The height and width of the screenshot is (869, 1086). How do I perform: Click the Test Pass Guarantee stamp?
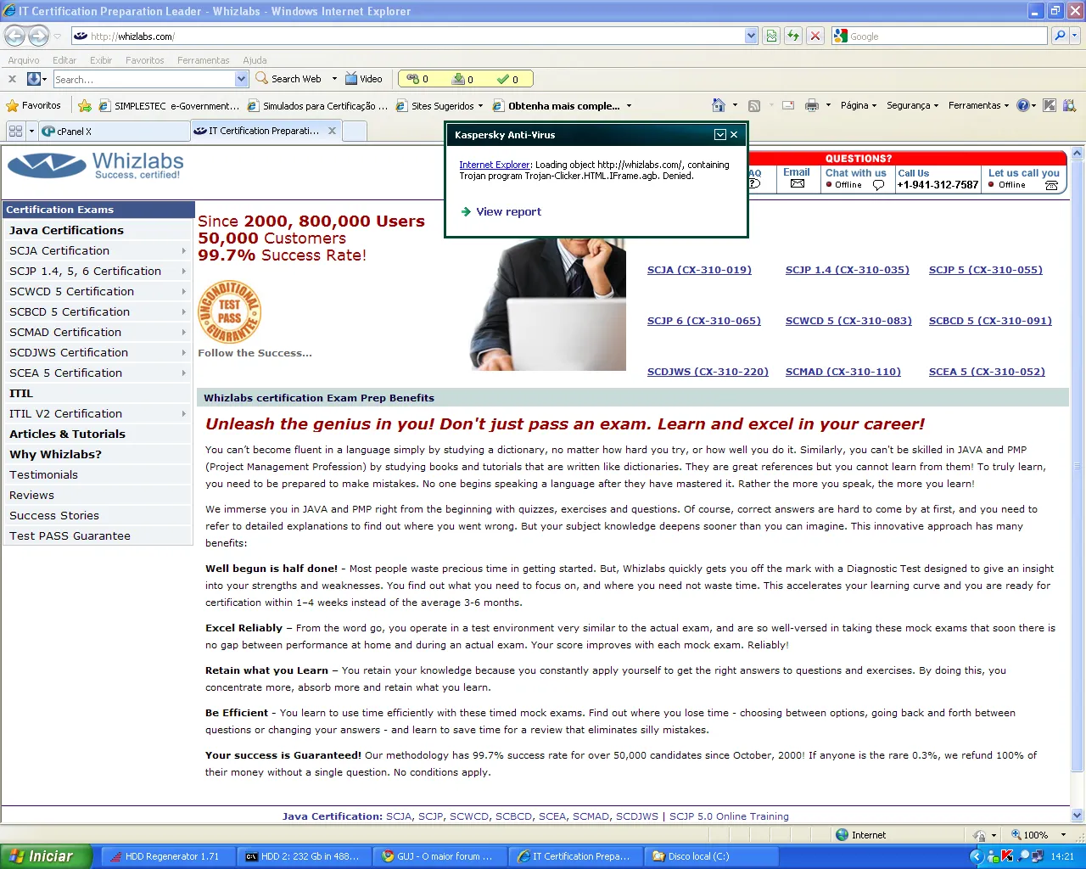[229, 311]
